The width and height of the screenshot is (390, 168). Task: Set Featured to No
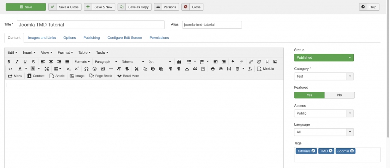coord(339,95)
